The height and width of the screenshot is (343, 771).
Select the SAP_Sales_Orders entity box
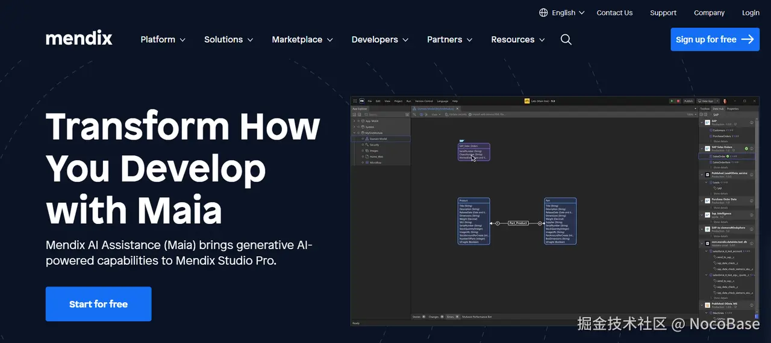(x=474, y=152)
